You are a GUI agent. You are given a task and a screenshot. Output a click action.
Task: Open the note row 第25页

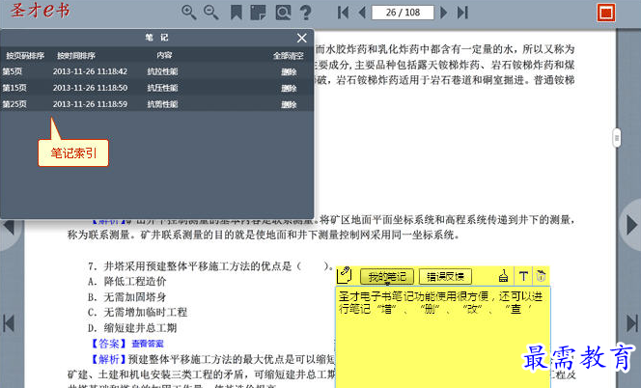157,104
